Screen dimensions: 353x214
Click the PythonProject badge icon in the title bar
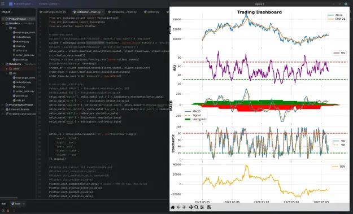[11, 4]
